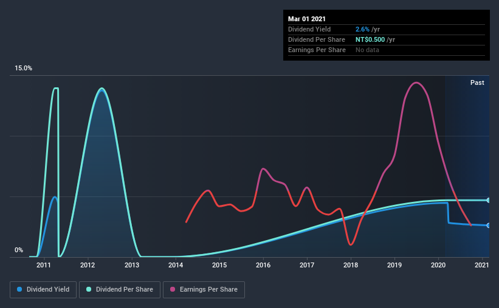
Task: Click the NT$0.500 dividend per share value
Action: point(370,39)
